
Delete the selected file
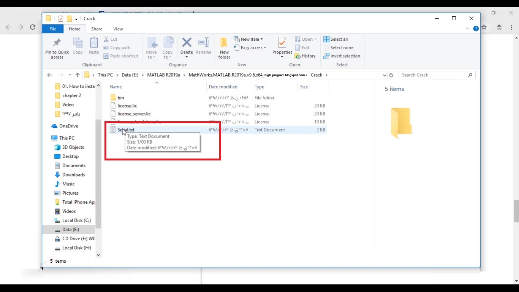point(187,47)
